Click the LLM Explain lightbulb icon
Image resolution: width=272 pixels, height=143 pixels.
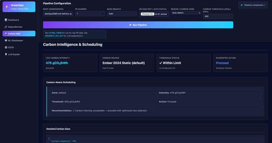pyautogui.click(x=6, y=54)
